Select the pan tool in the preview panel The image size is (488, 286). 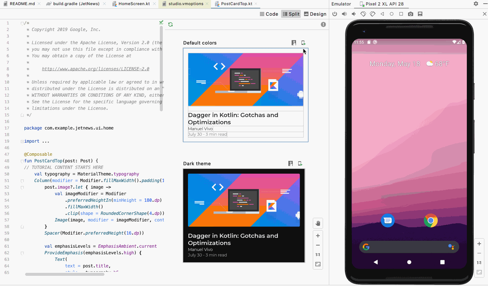coord(318,223)
